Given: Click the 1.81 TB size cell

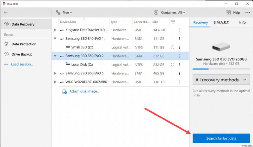Looking at the screenshot, I should point(159,82).
